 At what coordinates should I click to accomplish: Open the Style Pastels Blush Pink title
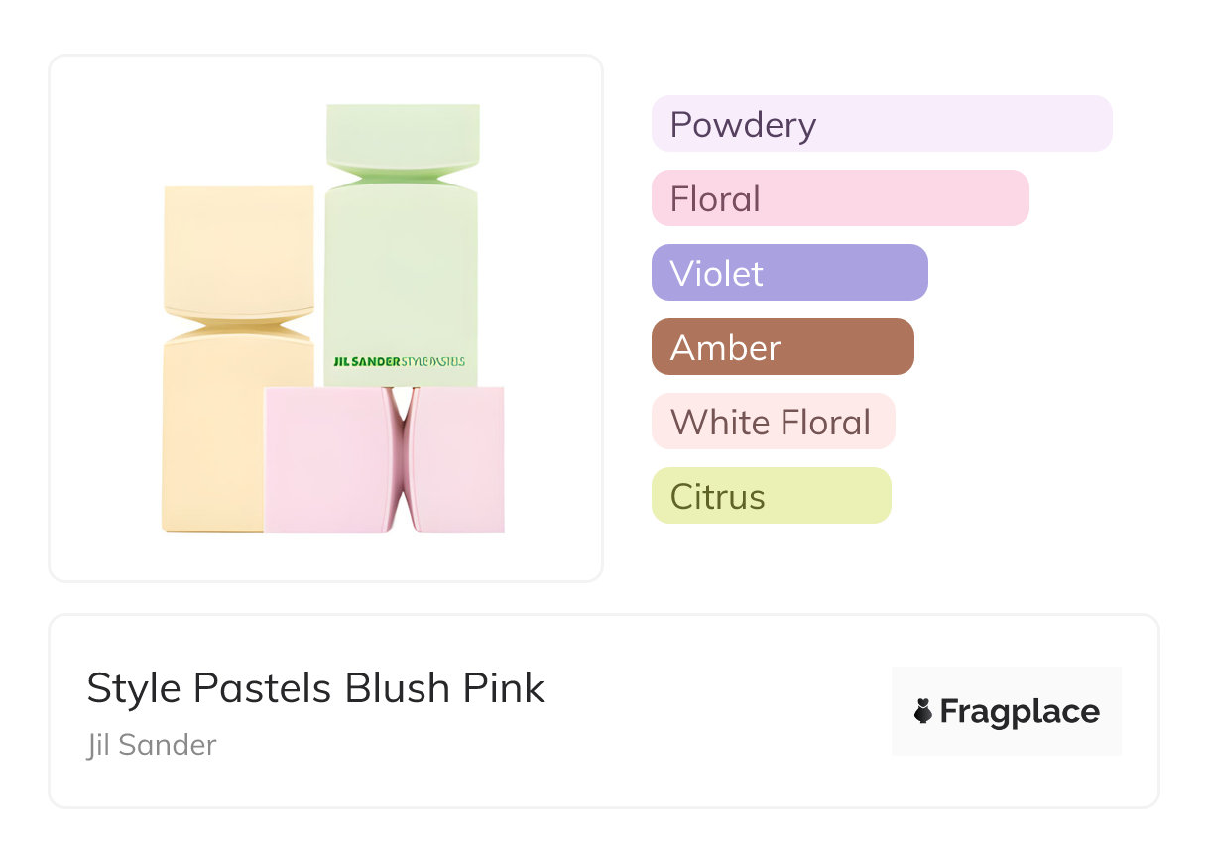pos(315,688)
